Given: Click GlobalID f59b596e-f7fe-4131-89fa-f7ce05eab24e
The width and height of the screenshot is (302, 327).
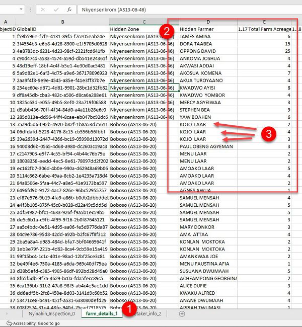Looking at the screenshot, I should (x=62, y=37).
